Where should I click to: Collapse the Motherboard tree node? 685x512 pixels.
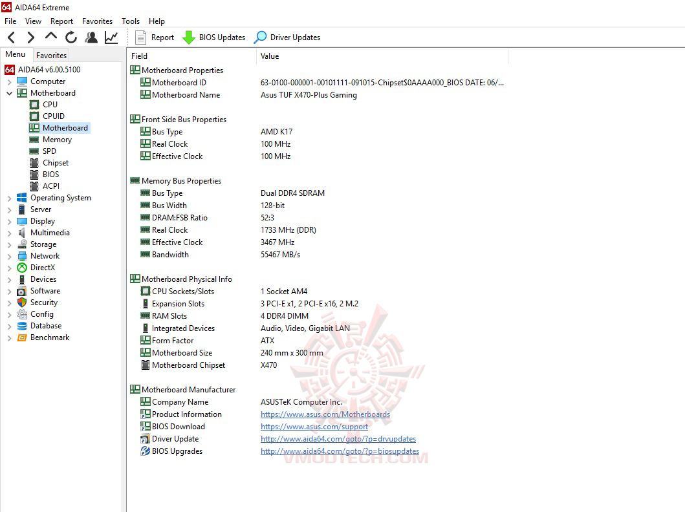(x=9, y=93)
